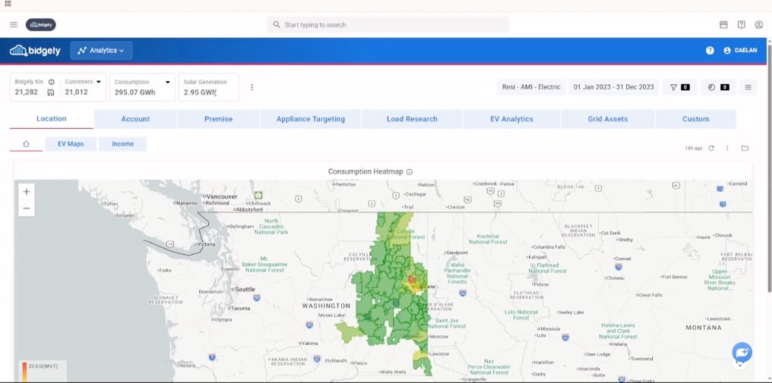Select the home sub-tab icon
Image resolution: width=772 pixels, height=383 pixels.
(x=26, y=143)
